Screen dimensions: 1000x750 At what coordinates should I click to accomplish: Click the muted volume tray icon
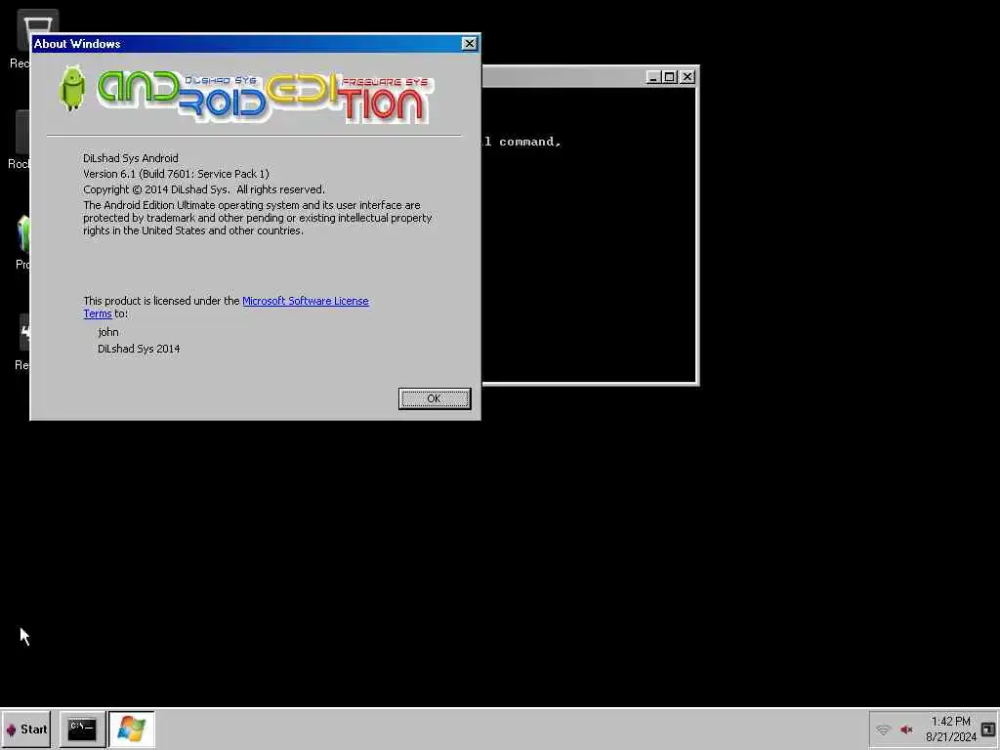click(906, 729)
